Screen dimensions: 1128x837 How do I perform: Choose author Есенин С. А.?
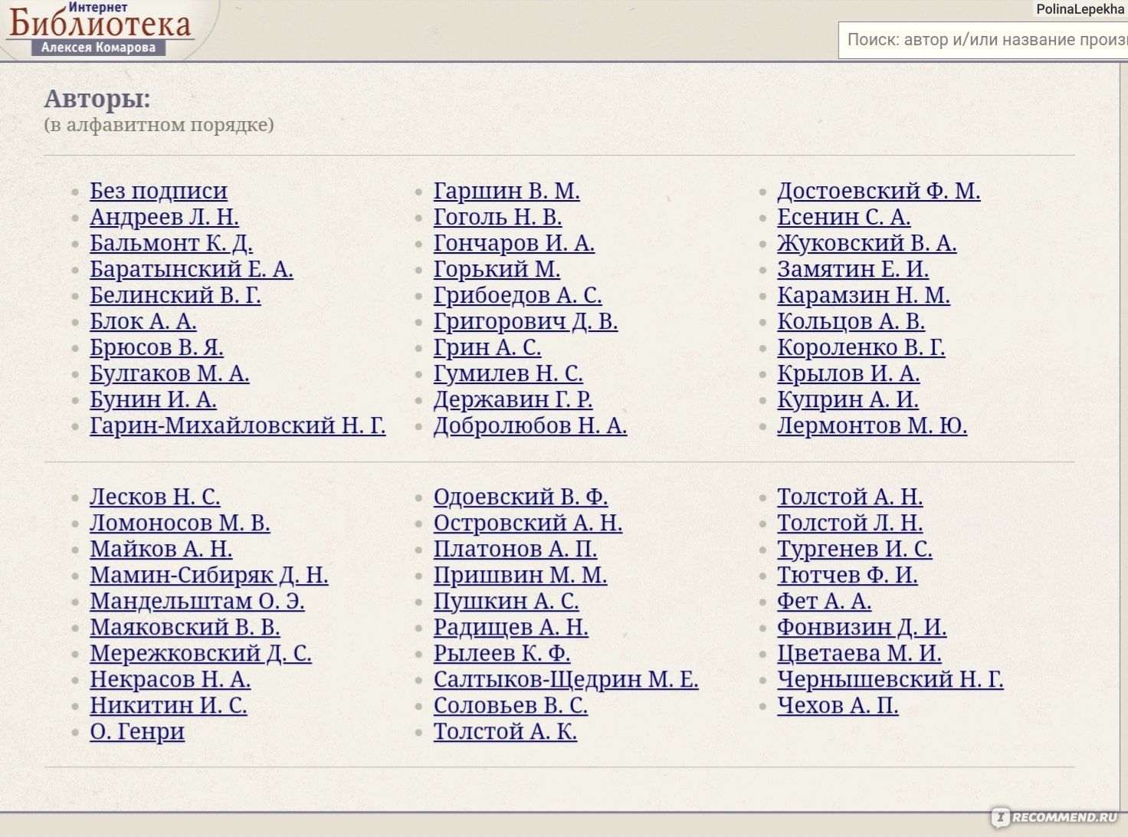coord(844,217)
